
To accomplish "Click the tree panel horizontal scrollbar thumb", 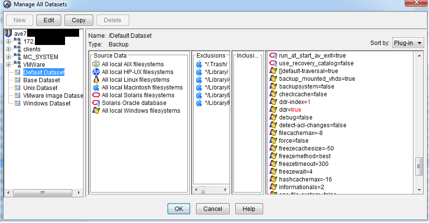I will pos(42,193).
